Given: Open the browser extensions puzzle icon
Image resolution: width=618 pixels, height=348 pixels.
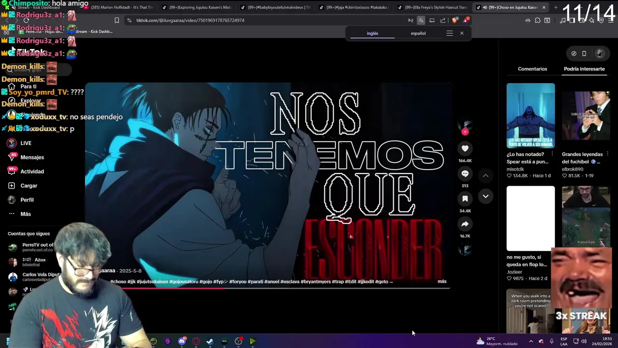Looking at the screenshot, I should (x=537, y=20).
